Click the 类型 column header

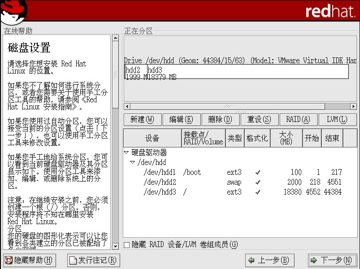tap(235, 138)
